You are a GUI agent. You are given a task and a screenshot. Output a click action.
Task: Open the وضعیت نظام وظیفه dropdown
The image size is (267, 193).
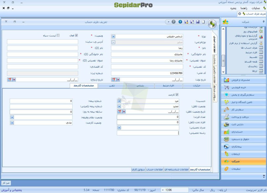[x=12, y=117]
